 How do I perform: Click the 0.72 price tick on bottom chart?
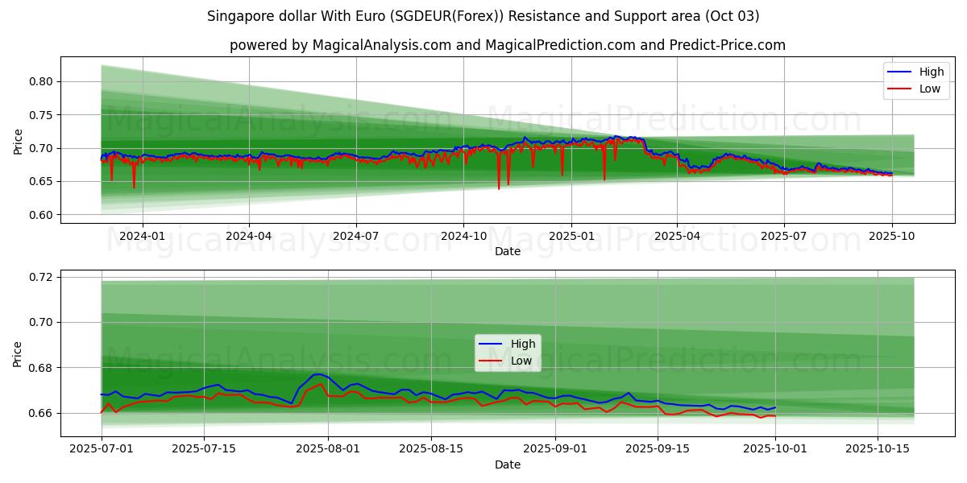43,277
